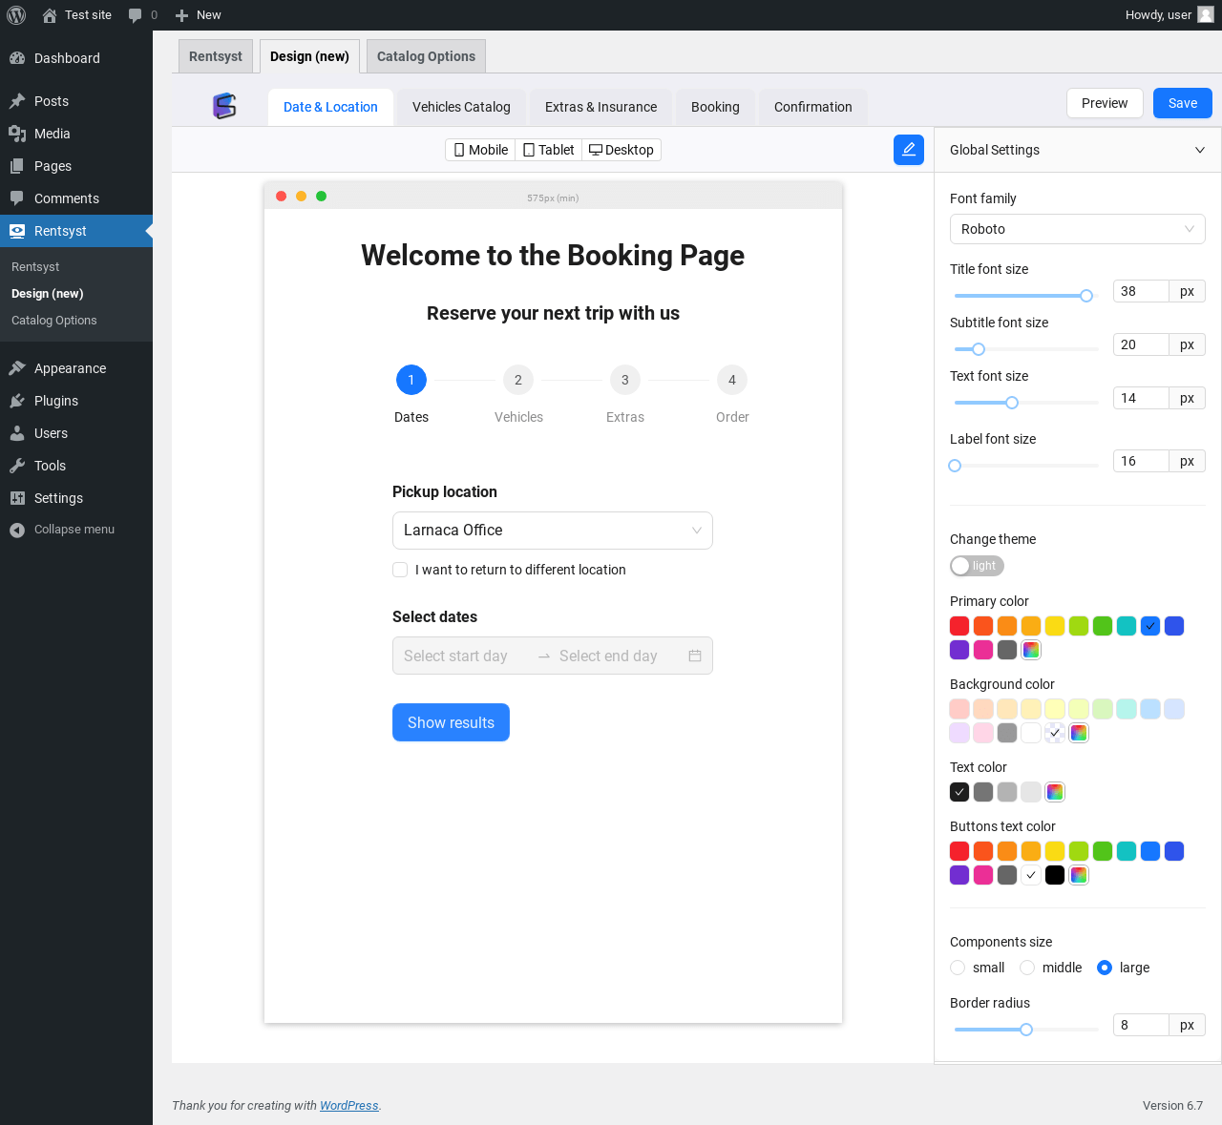Screen dimensions: 1222x1125
Task: Click the WordPress logo in admin bar
Action: (16, 15)
